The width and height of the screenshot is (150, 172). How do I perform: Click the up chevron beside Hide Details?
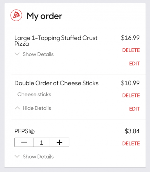[17, 108]
